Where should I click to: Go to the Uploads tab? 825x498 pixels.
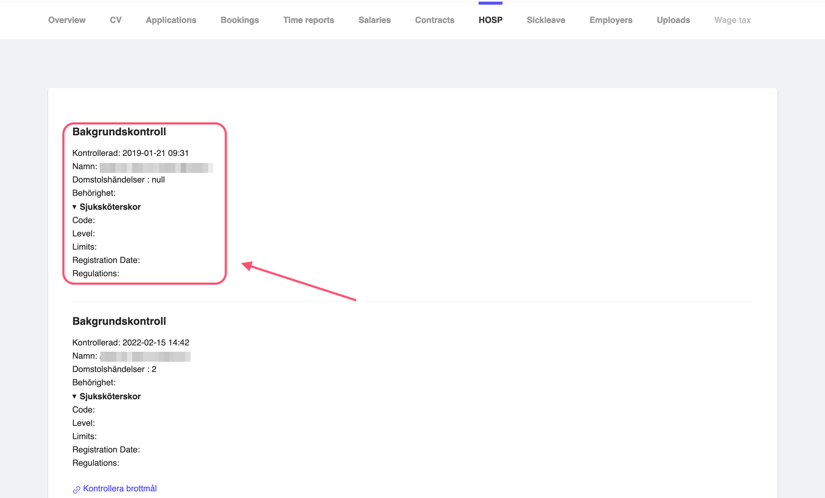pyautogui.click(x=673, y=20)
